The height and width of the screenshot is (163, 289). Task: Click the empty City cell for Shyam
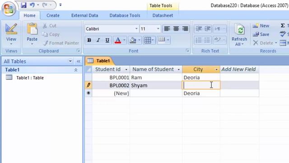pos(201,85)
